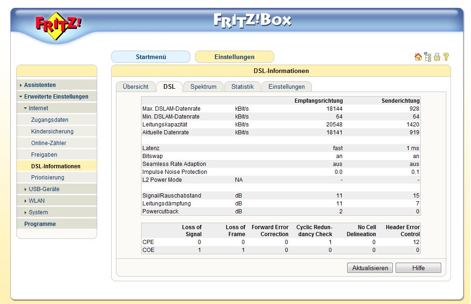This screenshot has height=304, width=471.
Task: Expand the WLAN submenu arrow
Action: [x=25, y=201]
